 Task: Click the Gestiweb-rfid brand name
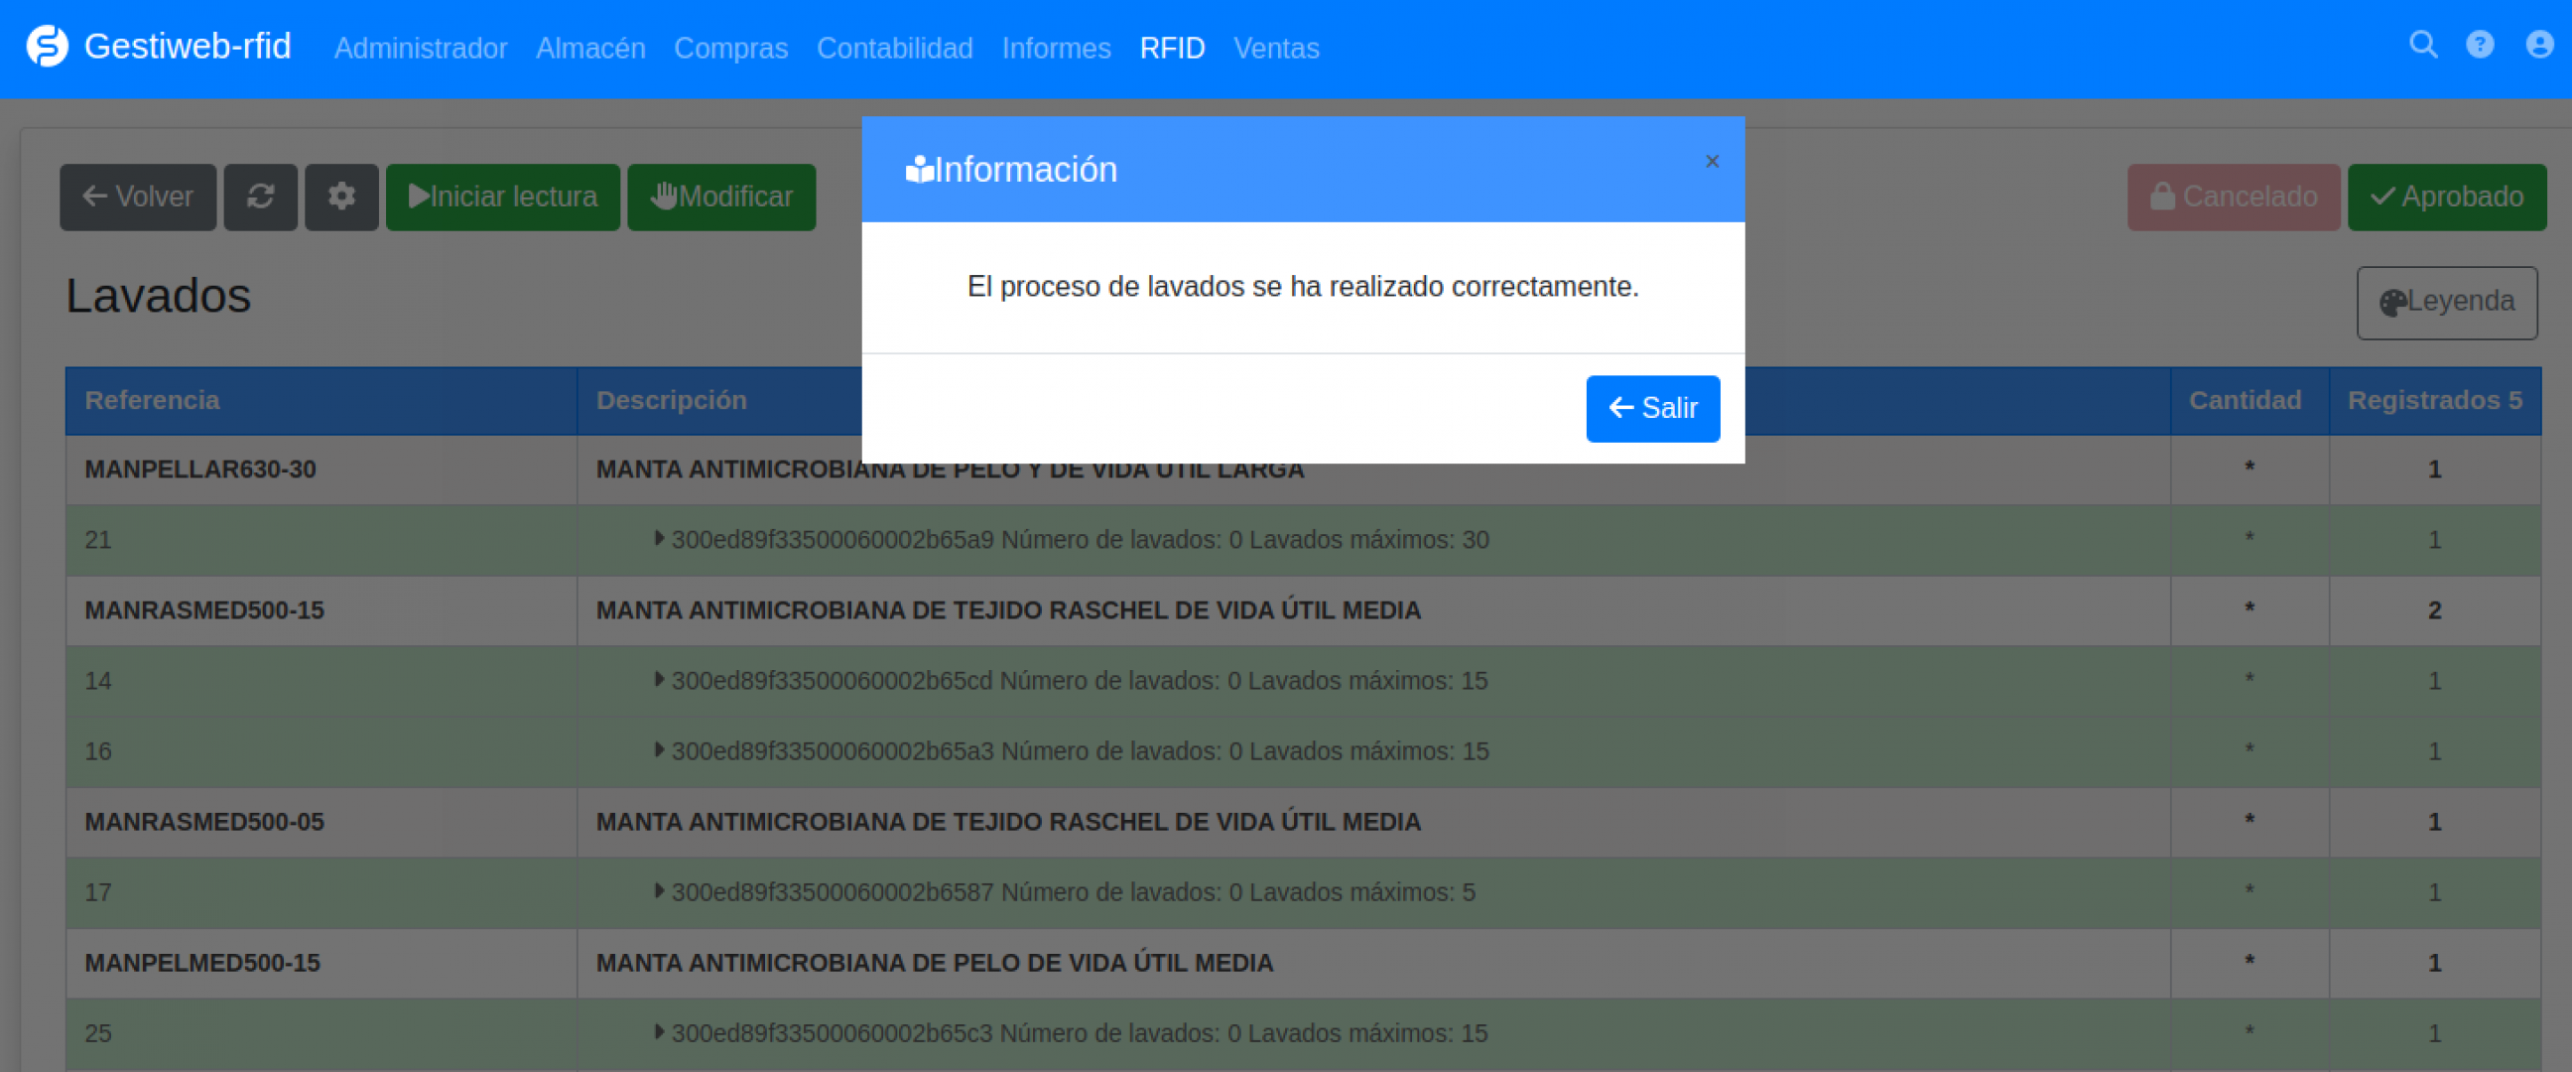(188, 46)
